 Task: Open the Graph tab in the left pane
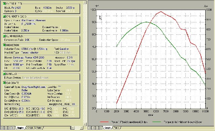point(30,128)
